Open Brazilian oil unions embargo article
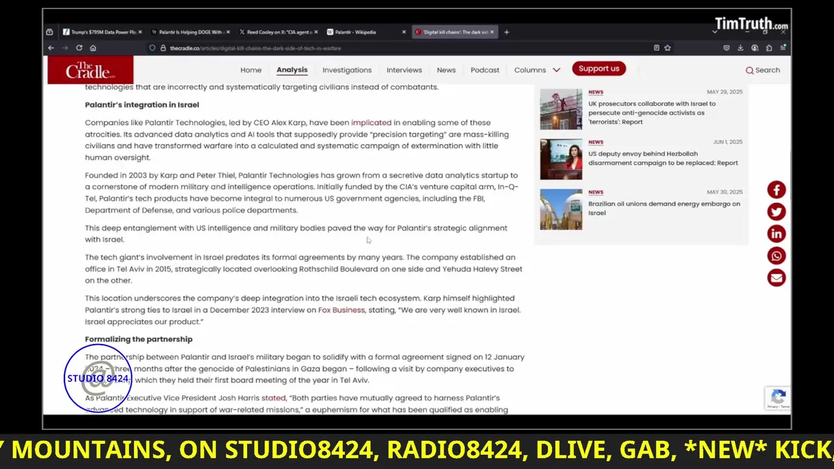 664,208
